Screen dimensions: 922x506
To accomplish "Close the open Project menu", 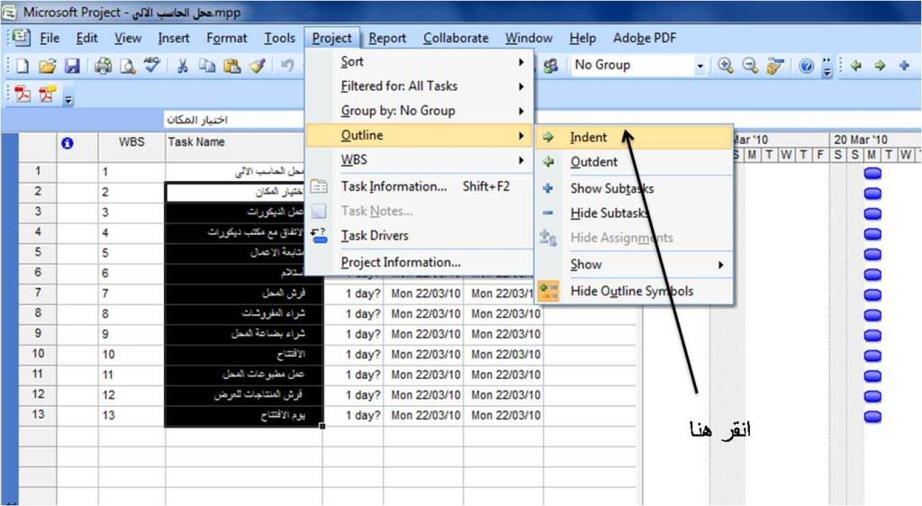I will point(331,38).
